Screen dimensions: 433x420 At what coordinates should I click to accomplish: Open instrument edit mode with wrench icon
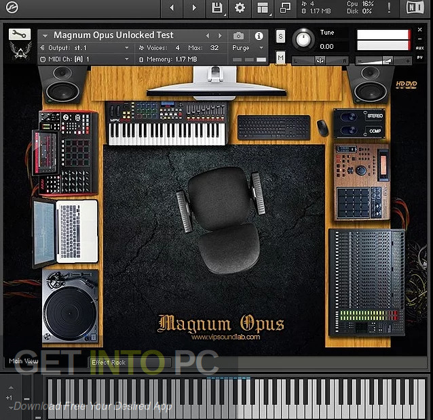click(x=19, y=35)
